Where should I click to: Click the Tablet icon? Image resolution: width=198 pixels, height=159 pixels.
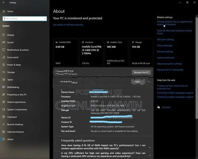(x=4, y=79)
